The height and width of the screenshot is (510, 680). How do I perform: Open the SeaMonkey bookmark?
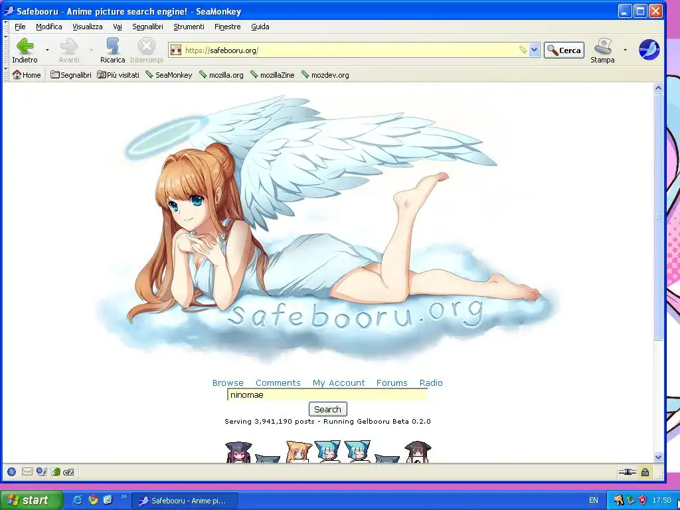coord(169,74)
